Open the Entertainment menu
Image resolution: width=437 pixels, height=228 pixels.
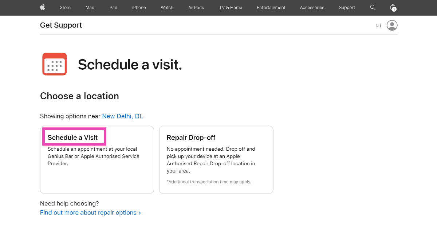click(271, 8)
